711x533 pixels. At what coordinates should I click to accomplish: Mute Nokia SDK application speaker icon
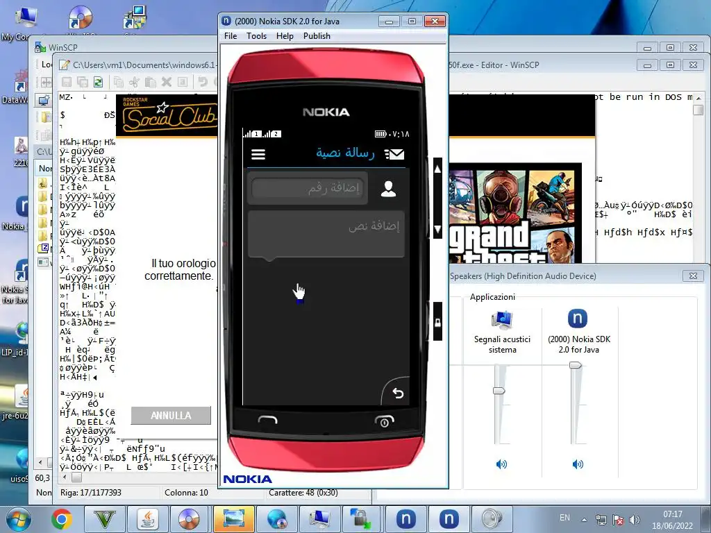click(x=578, y=464)
